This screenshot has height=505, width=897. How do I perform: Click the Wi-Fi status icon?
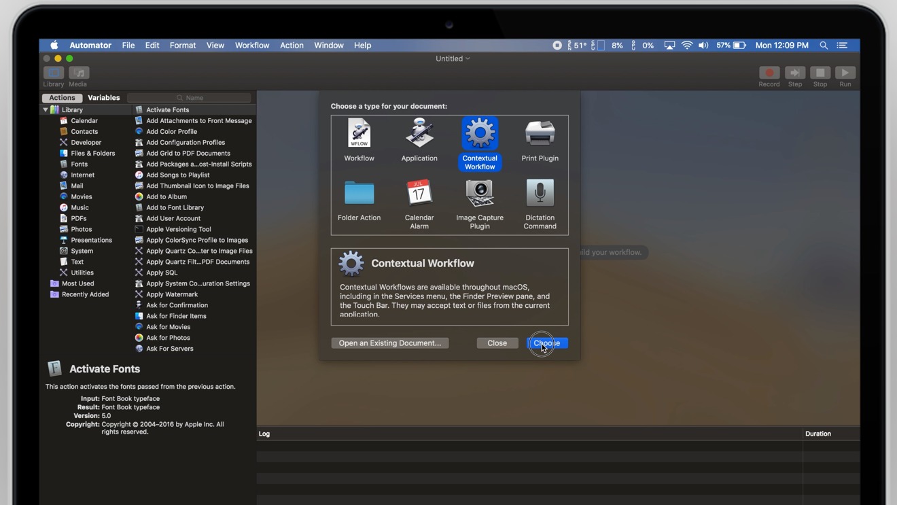point(687,46)
